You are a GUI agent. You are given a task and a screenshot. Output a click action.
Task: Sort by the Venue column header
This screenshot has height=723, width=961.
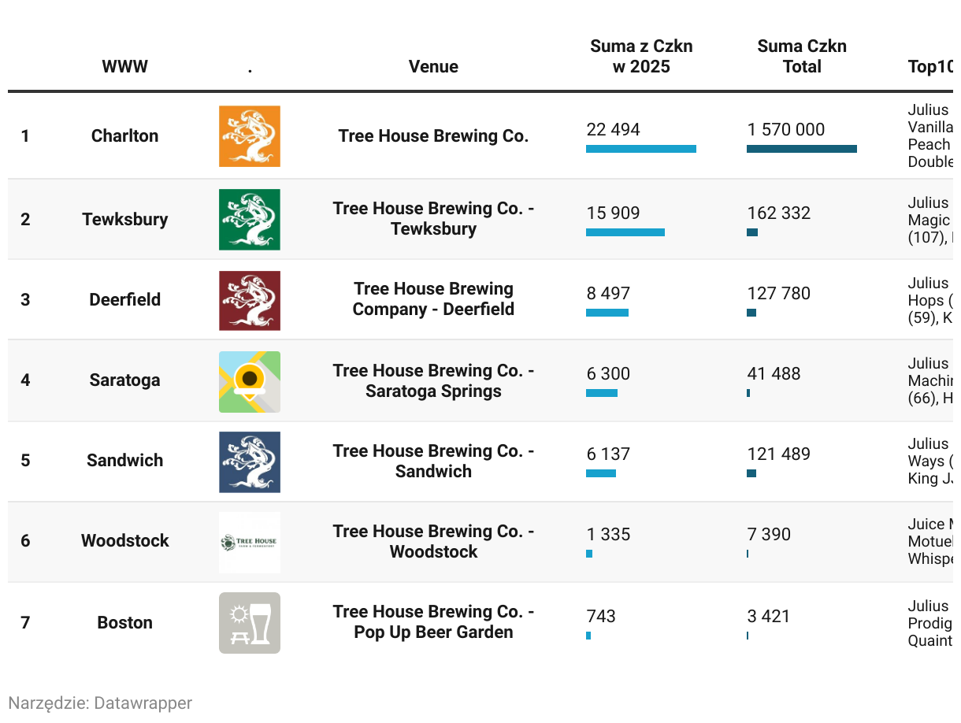pyautogui.click(x=433, y=67)
